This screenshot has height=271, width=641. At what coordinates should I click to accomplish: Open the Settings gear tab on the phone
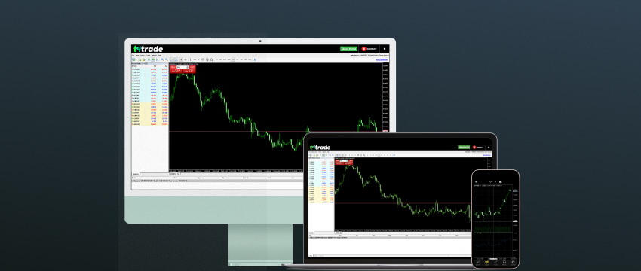click(x=513, y=263)
